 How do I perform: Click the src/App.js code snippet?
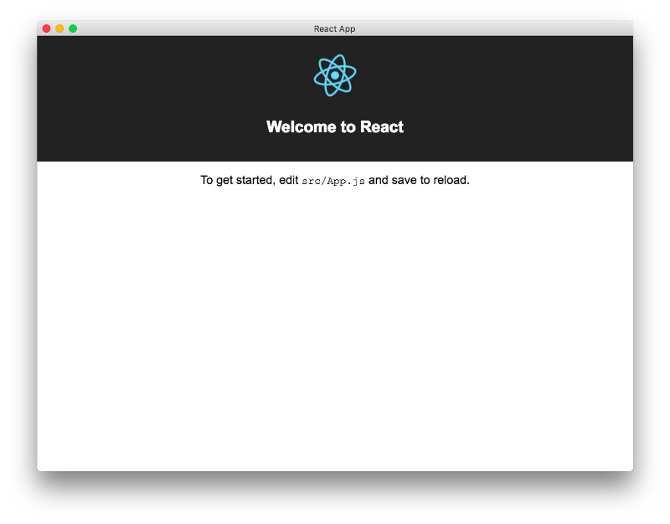click(333, 181)
